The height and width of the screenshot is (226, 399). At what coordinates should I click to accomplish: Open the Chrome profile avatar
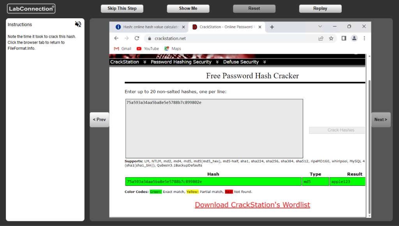tap(354, 38)
